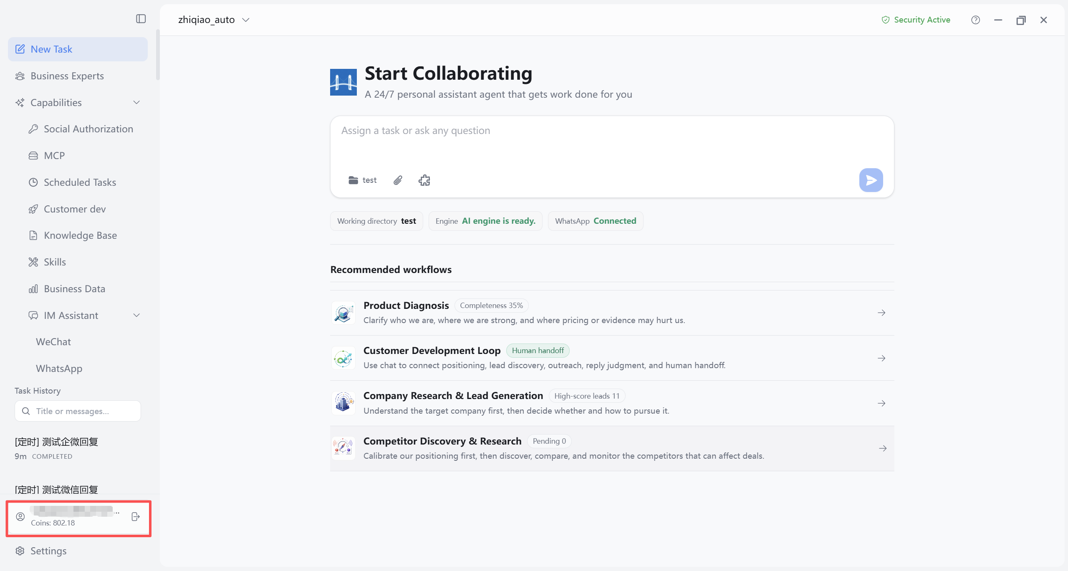The height and width of the screenshot is (571, 1068).
Task: Click the puzzle-piece plugins icon
Action: [x=424, y=180]
